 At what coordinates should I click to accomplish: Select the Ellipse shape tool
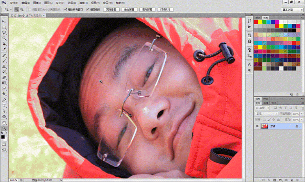(x=4, y=117)
